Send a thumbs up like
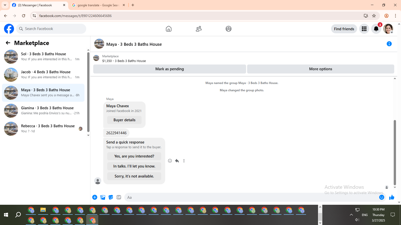This screenshot has width=401, height=225. tap(392, 197)
